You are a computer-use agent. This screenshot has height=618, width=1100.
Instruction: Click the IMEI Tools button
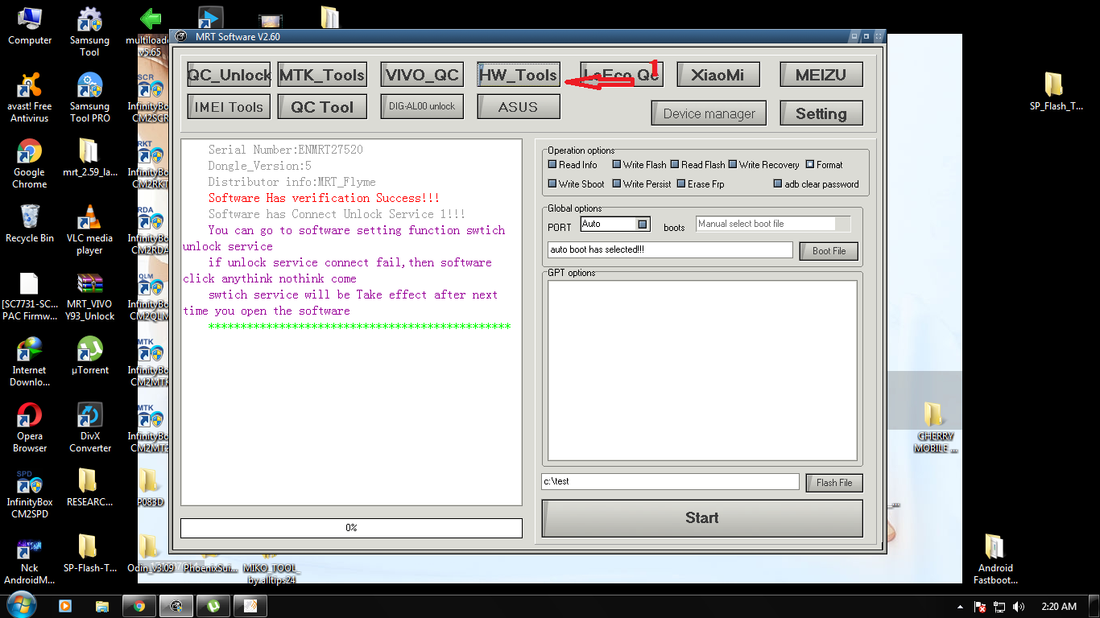(x=230, y=106)
